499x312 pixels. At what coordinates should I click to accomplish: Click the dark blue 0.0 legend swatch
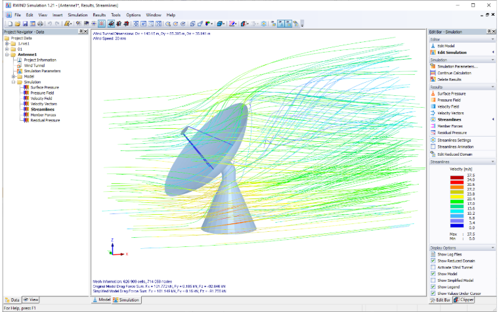457,225
